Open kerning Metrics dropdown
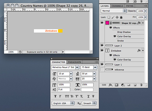 coord(71,79)
